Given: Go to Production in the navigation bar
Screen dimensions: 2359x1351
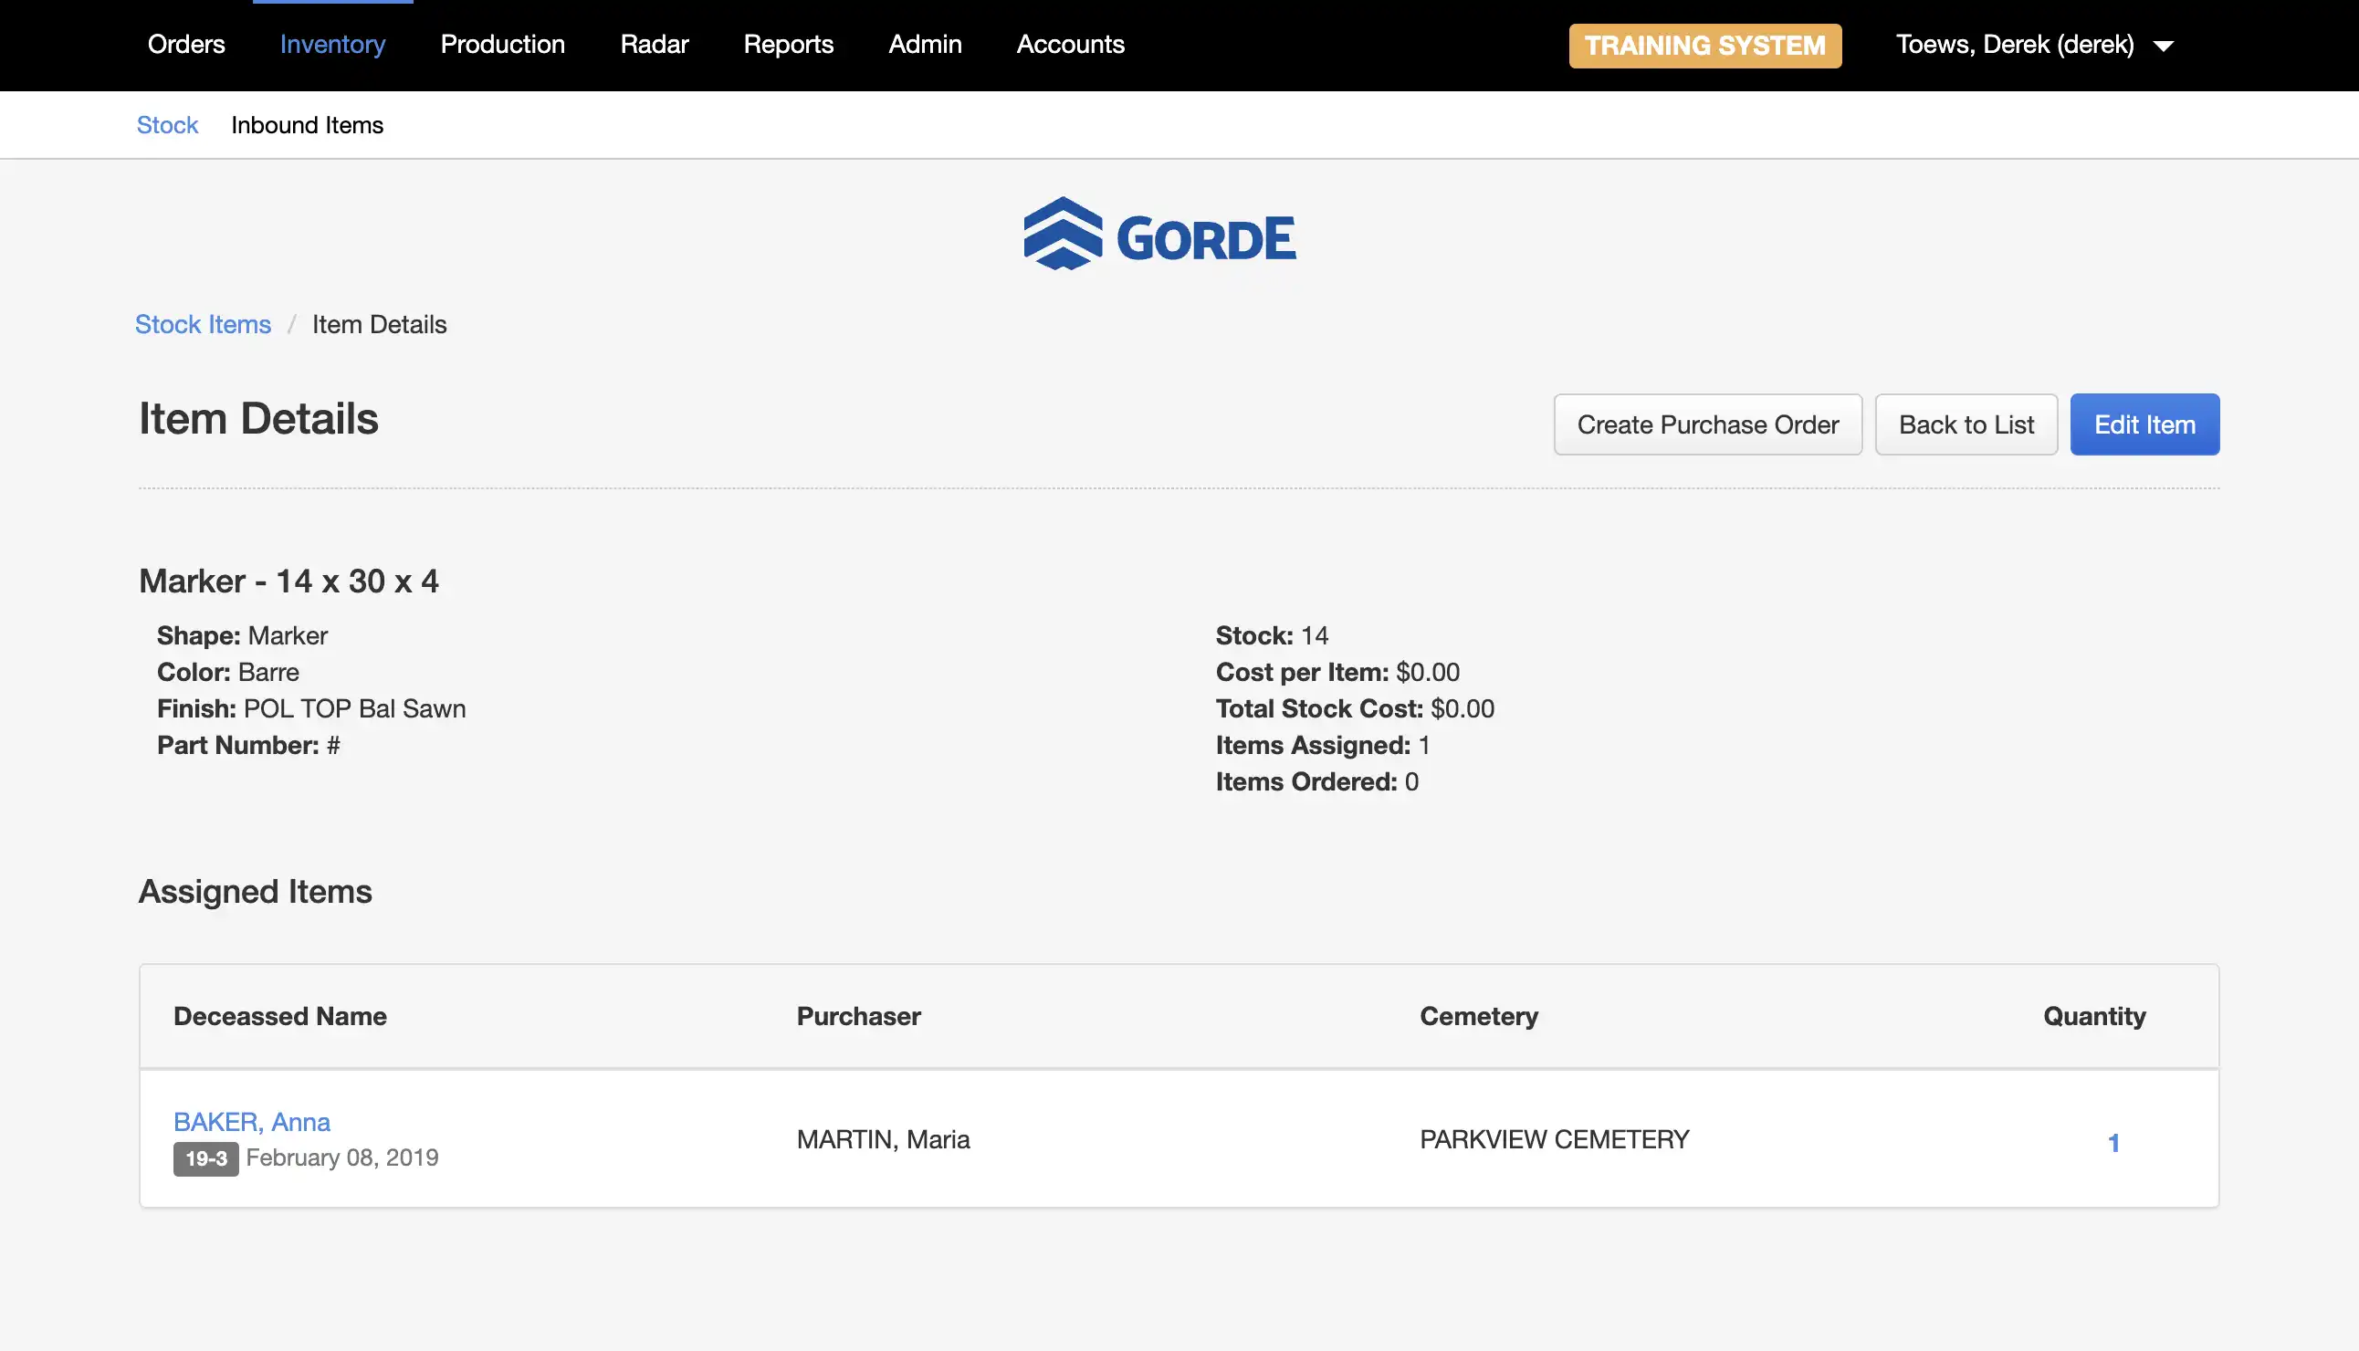Looking at the screenshot, I should pyautogui.click(x=502, y=45).
